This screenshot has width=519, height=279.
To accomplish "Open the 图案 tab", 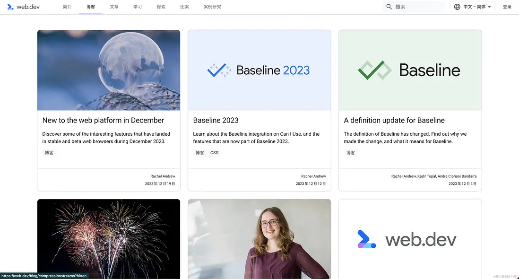I will coord(185,7).
